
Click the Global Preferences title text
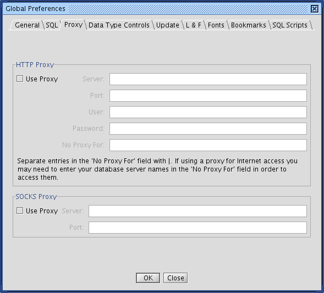tap(35, 9)
